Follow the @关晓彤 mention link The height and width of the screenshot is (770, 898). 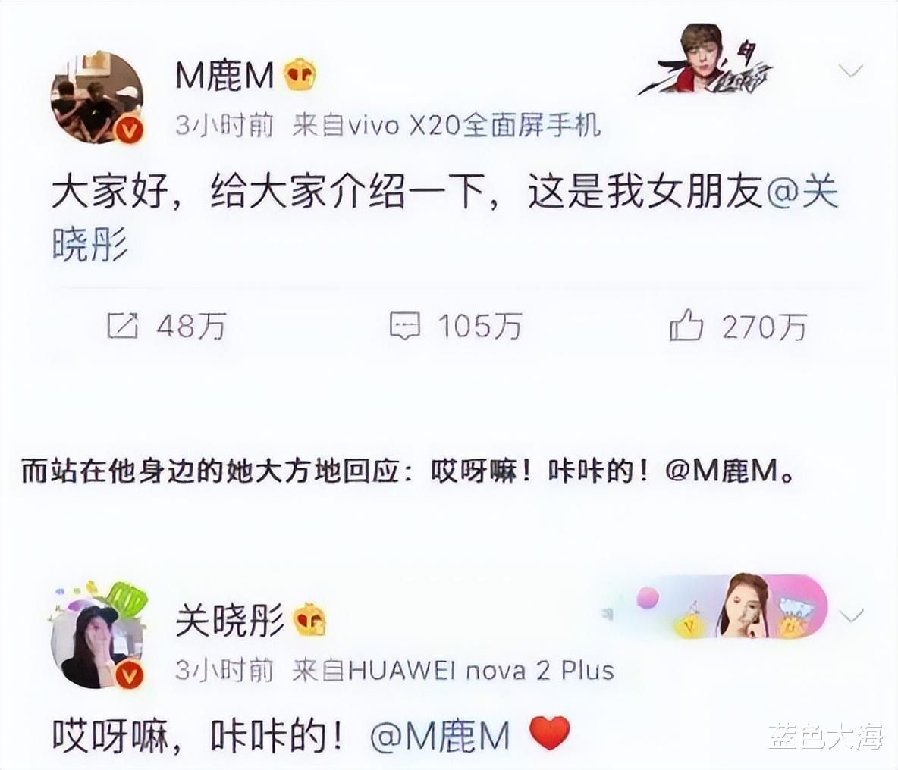(x=801, y=192)
